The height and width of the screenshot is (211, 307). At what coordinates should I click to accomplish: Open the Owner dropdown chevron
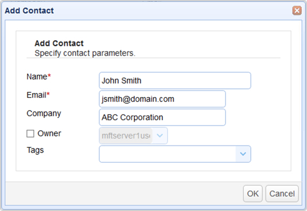pyautogui.click(x=160, y=136)
